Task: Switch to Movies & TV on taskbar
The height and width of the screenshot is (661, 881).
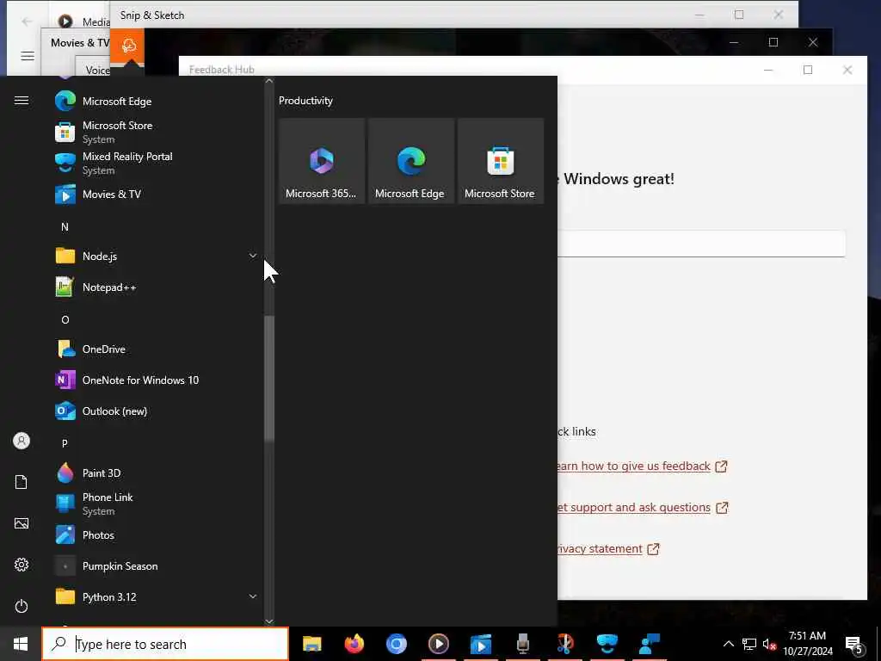Action: click(x=480, y=644)
